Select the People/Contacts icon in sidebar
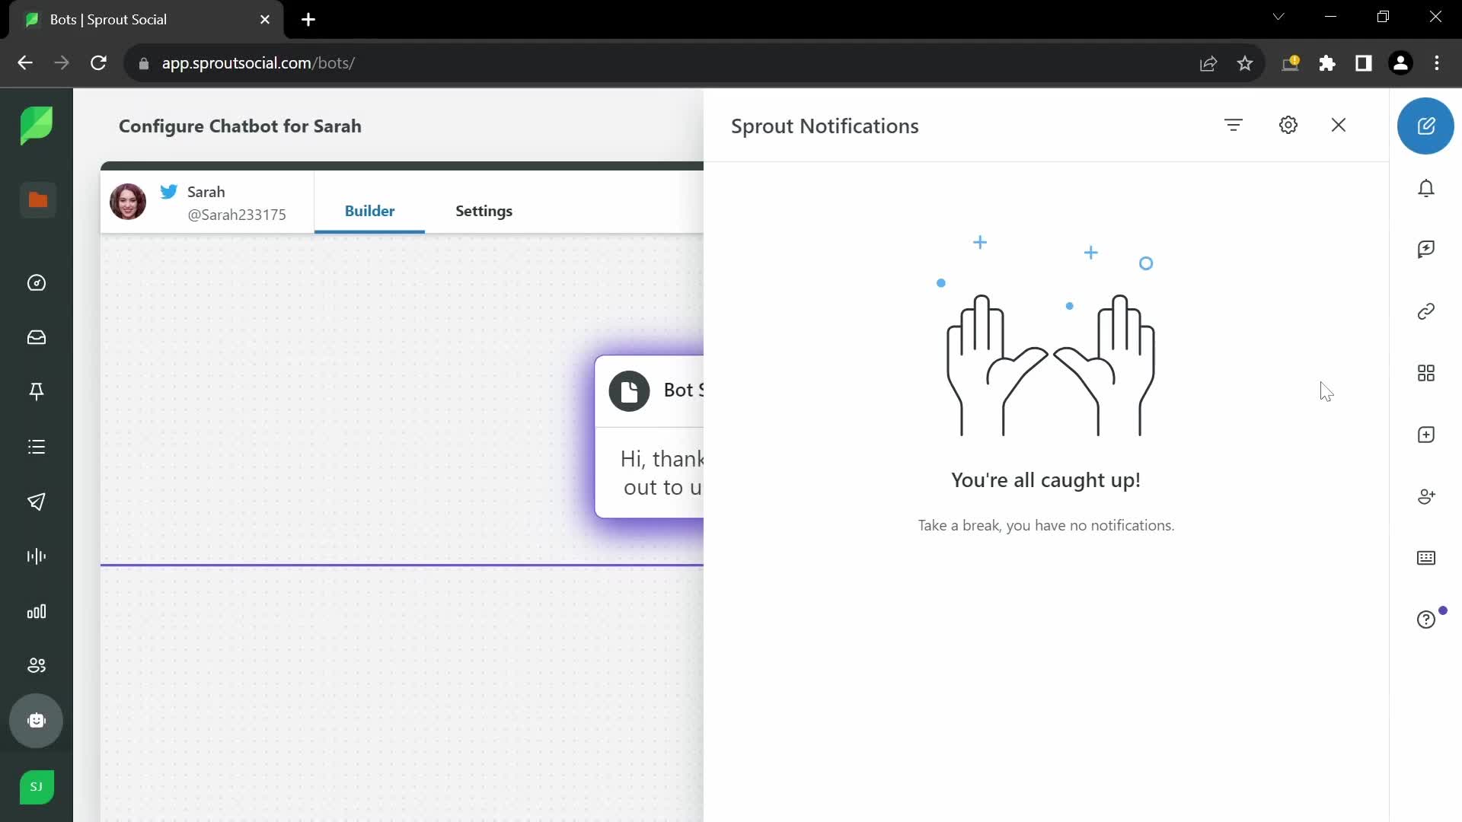 click(x=37, y=665)
